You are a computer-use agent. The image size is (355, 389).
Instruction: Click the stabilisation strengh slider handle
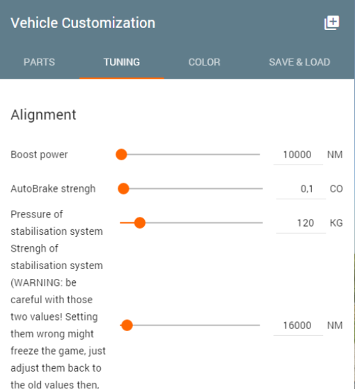(127, 326)
